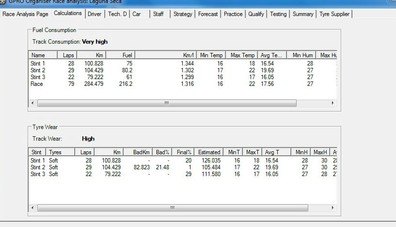Select the Calculations tab
The image size is (396, 227).
point(68,13)
